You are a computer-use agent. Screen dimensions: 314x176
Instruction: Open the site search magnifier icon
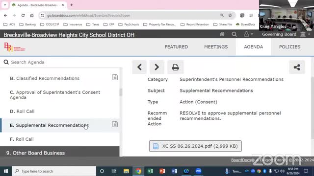tap(234, 34)
